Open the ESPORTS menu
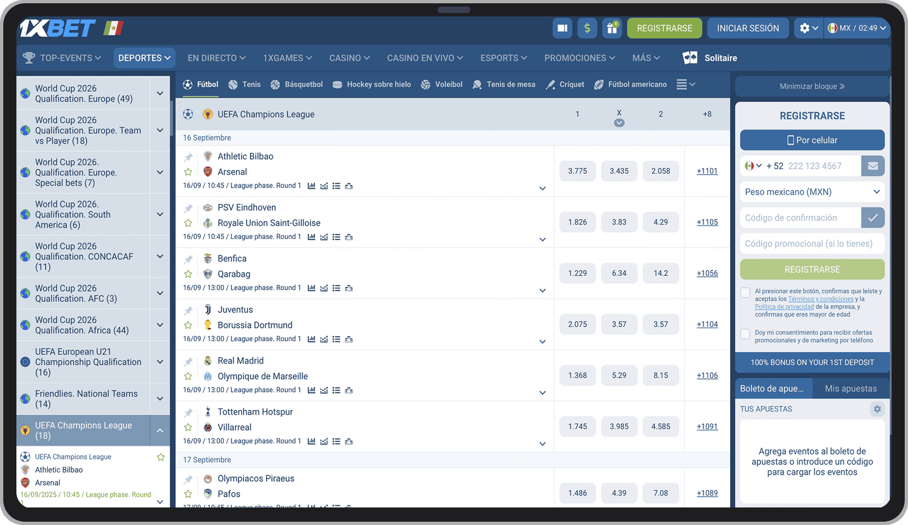Viewport: 908px width, 525px height. 504,58
